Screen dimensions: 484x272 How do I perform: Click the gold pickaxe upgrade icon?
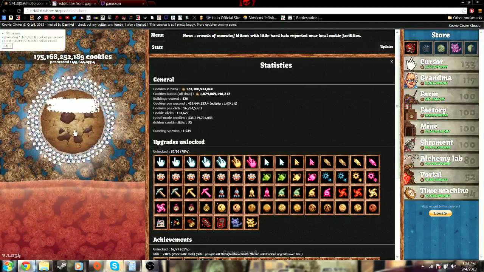[191, 193]
